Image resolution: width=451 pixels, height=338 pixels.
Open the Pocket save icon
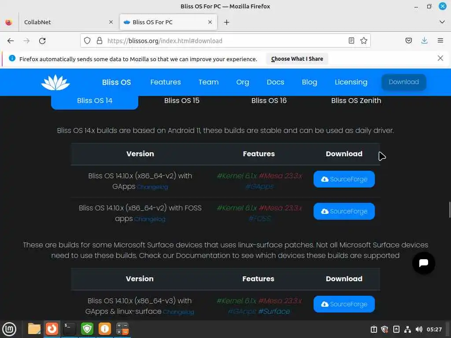click(x=408, y=41)
